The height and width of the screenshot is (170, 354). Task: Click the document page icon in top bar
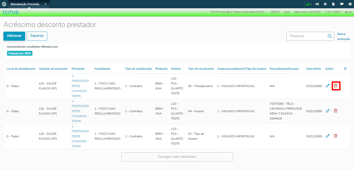(x=334, y=4)
